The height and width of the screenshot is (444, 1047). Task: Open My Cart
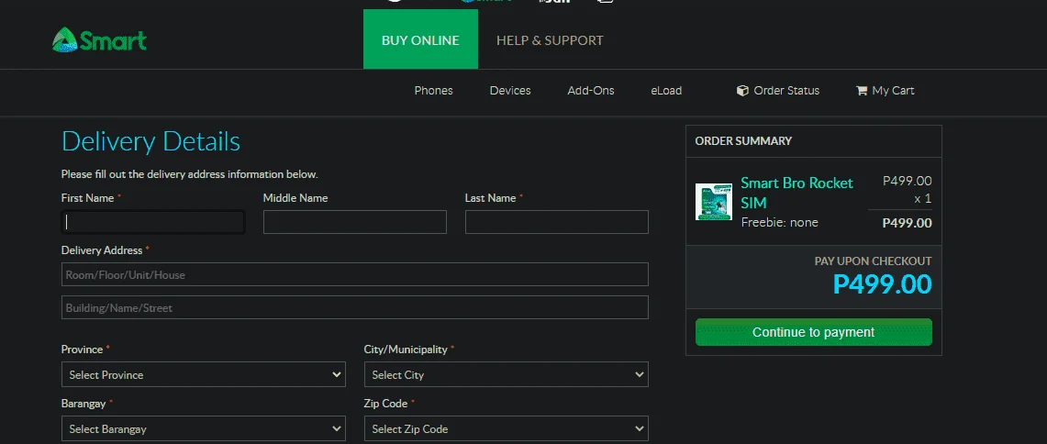pyautogui.click(x=885, y=90)
